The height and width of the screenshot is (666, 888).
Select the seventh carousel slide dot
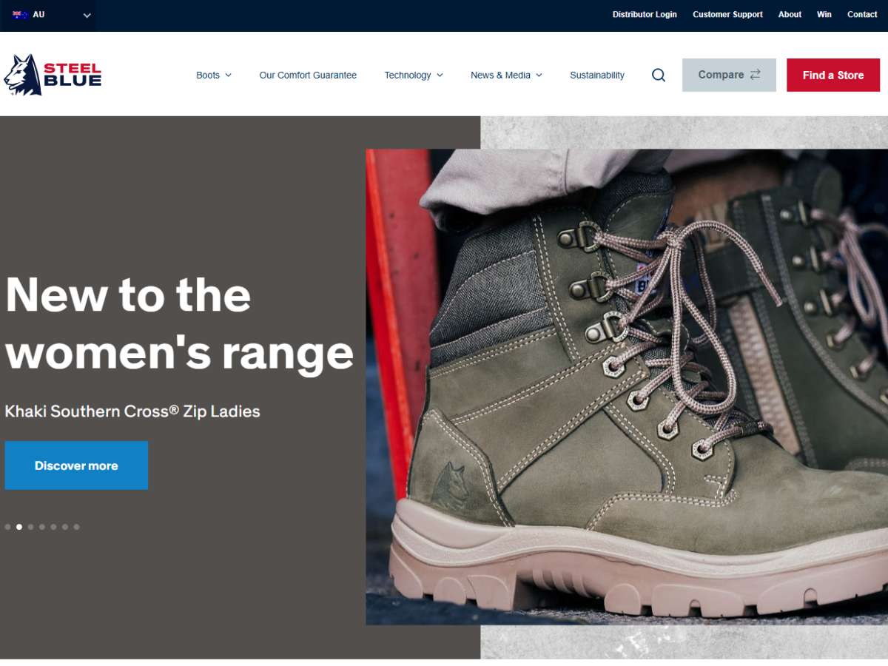coord(76,527)
